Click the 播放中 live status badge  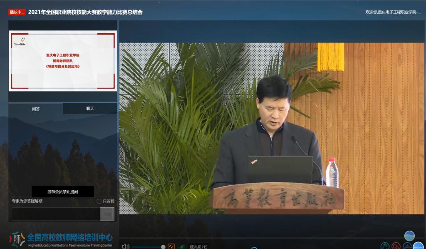coord(17,12)
